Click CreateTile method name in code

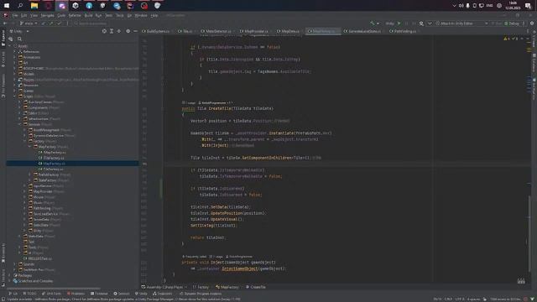coord(220,108)
